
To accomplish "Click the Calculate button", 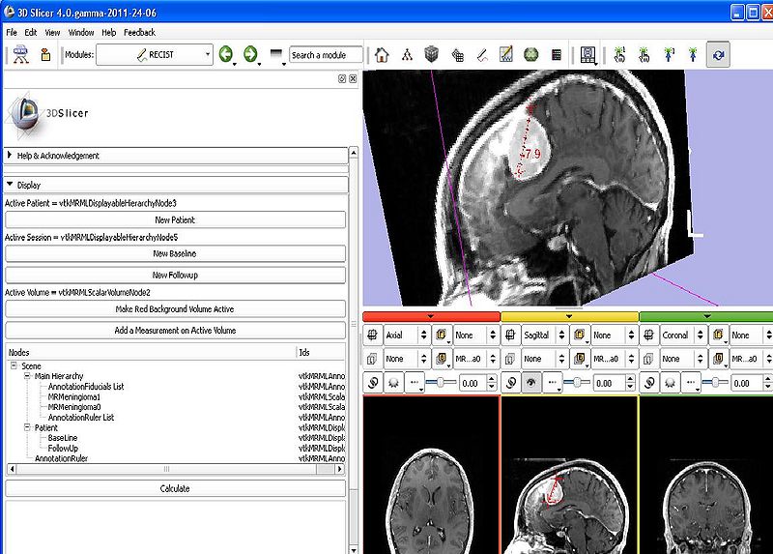I will click(175, 488).
